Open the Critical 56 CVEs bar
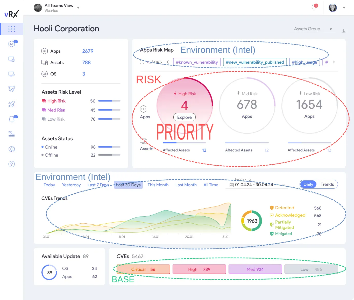Image resolution: width=354 pixels, height=300 pixels. click(x=143, y=269)
